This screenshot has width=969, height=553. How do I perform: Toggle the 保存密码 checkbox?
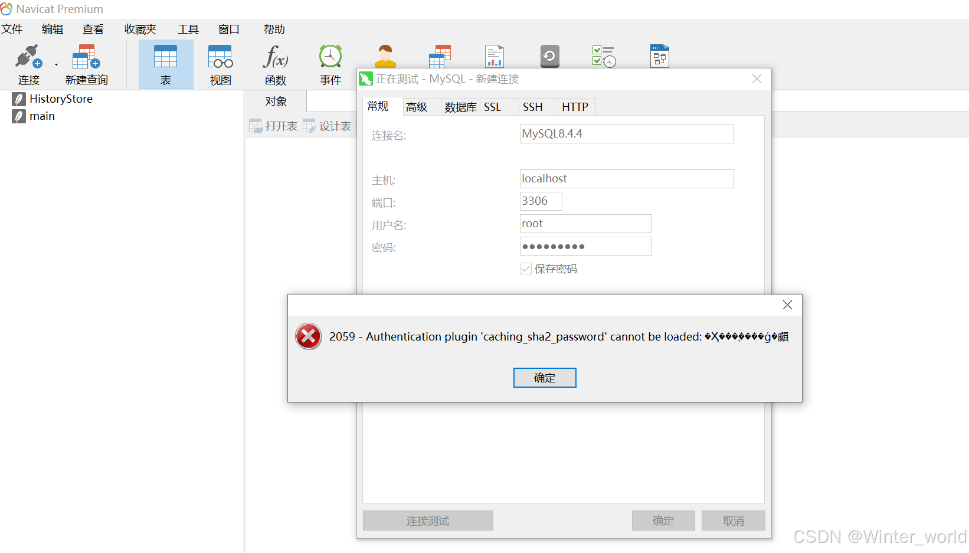point(526,269)
